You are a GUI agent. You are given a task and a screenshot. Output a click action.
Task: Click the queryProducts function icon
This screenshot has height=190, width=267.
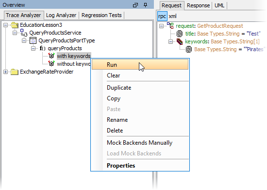(x=42, y=48)
